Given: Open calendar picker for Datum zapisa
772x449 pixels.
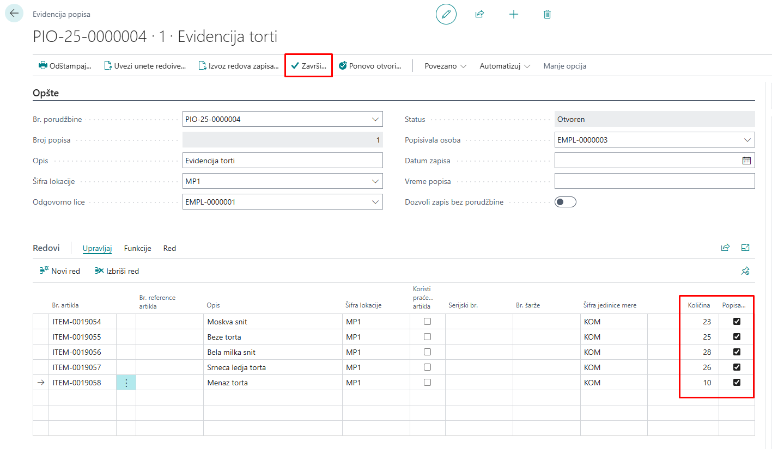Looking at the screenshot, I should 746,161.
